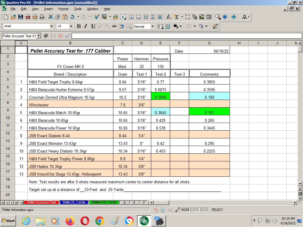Open the Format menu
Viewport: 303px width, 227px height.
pos(63,9)
